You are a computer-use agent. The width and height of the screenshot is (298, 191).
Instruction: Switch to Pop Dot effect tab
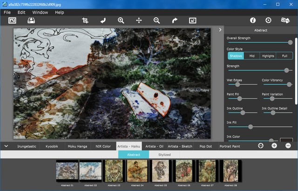206,146
